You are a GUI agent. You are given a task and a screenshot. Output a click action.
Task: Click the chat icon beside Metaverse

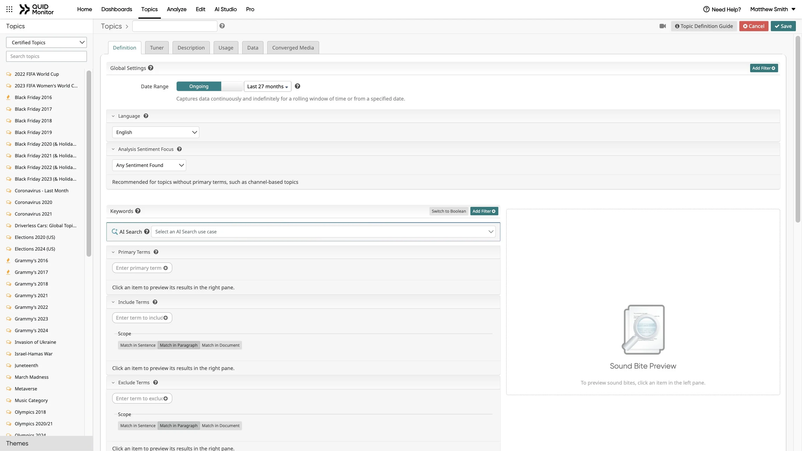click(9, 389)
